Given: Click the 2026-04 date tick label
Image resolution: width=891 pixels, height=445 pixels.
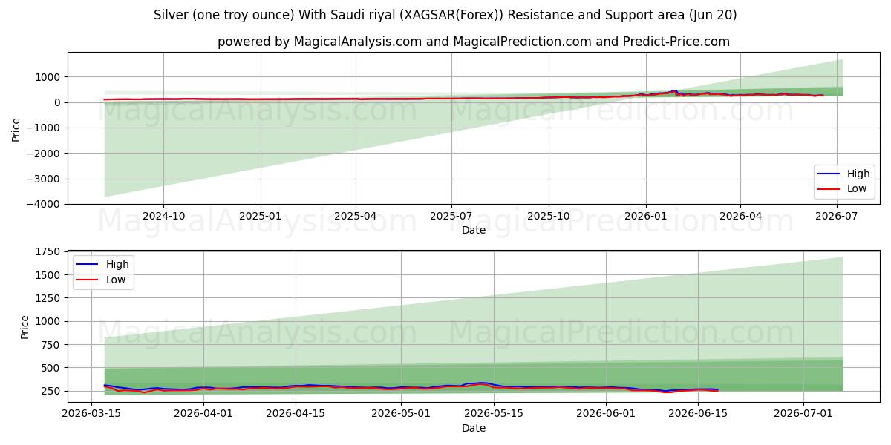Looking at the screenshot, I should pos(740,215).
